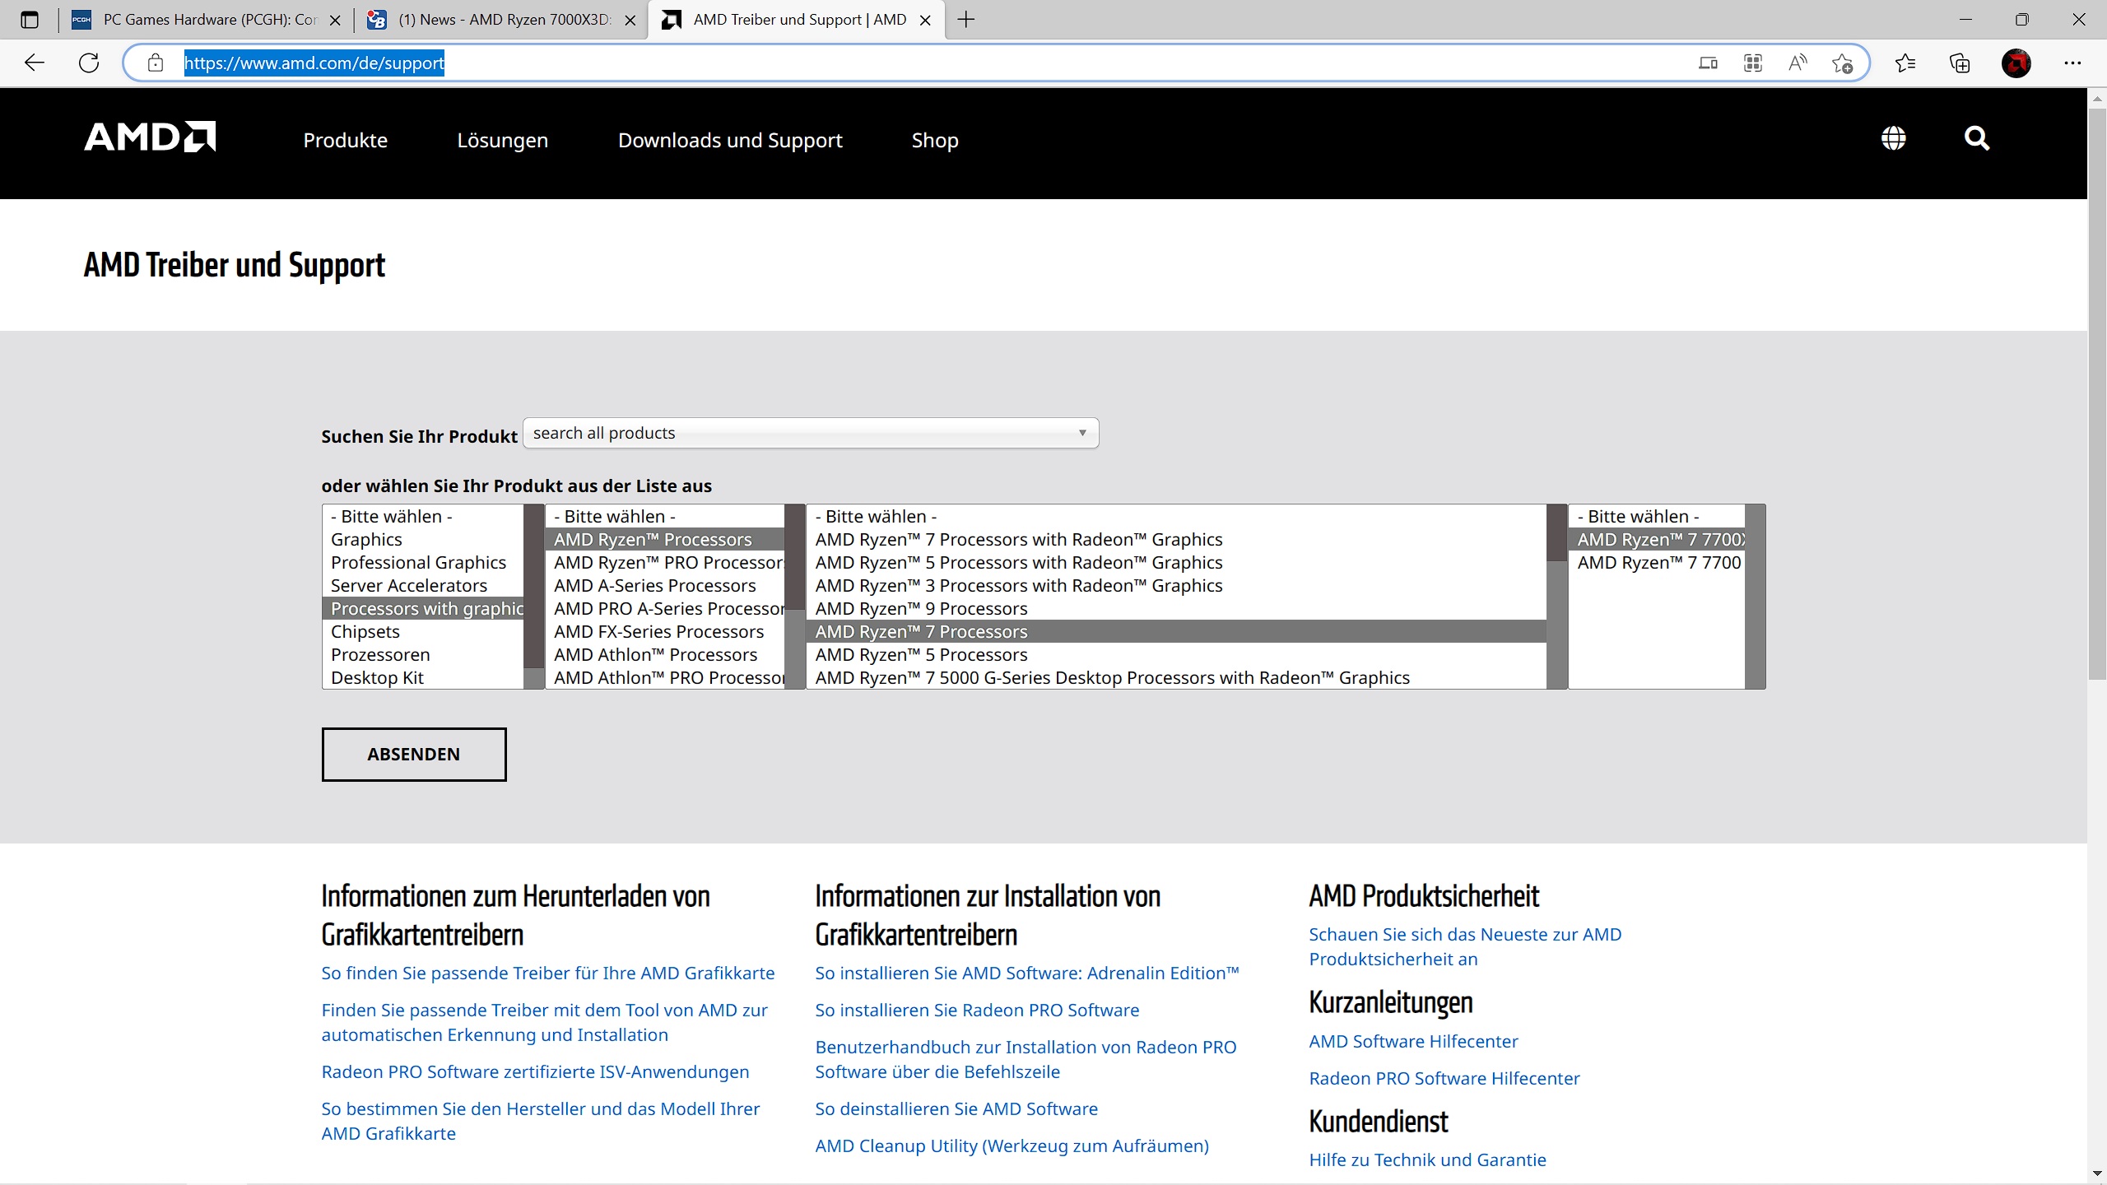Open the tab actions menu icon
The image size is (2107, 1185).
[30, 20]
